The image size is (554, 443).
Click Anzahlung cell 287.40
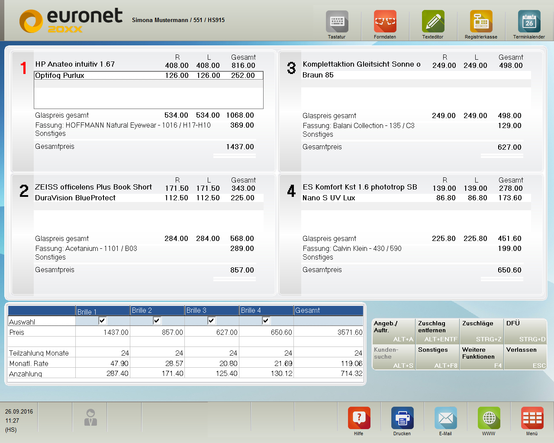[103, 373]
